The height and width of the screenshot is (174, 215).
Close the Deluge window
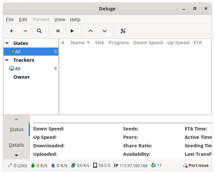[x=206, y=8]
